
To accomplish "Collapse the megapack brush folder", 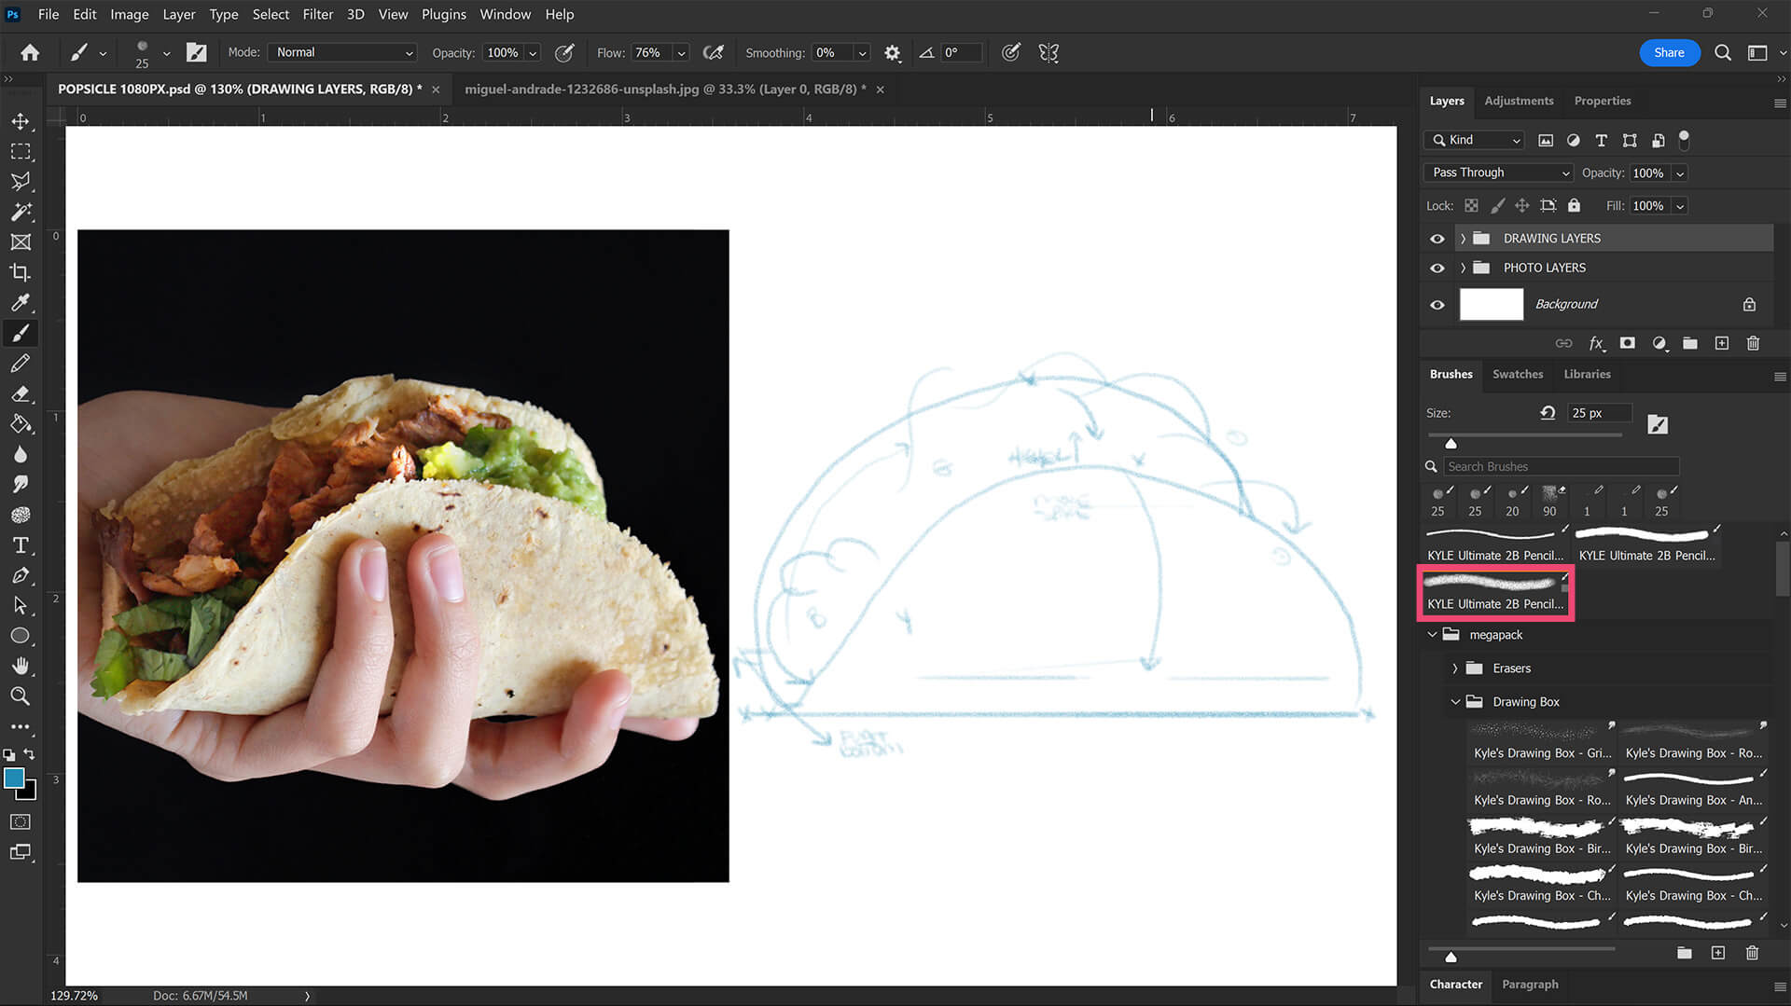I will [1433, 635].
